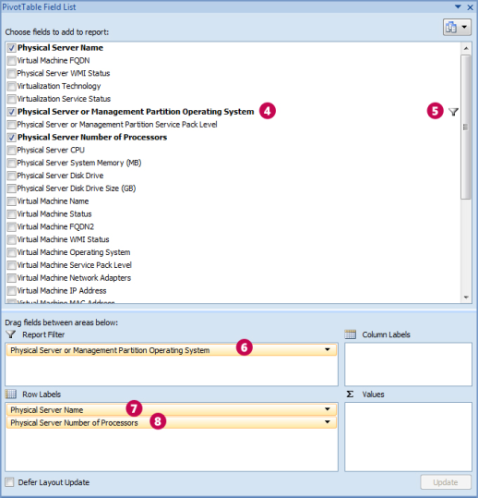Close the PivotTable Field List pane
The width and height of the screenshot is (478, 498).
[x=470, y=7]
